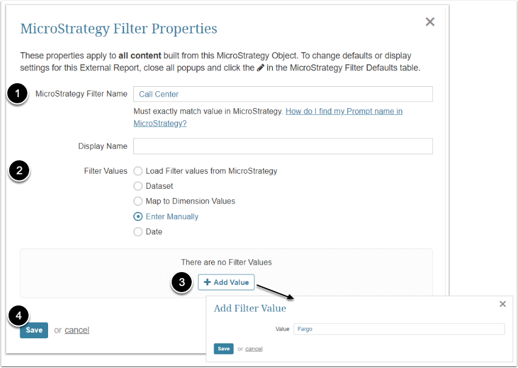Choose the Dataset filter values option
The height and width of the screenshot is (368, 518).
coord(138,186)
